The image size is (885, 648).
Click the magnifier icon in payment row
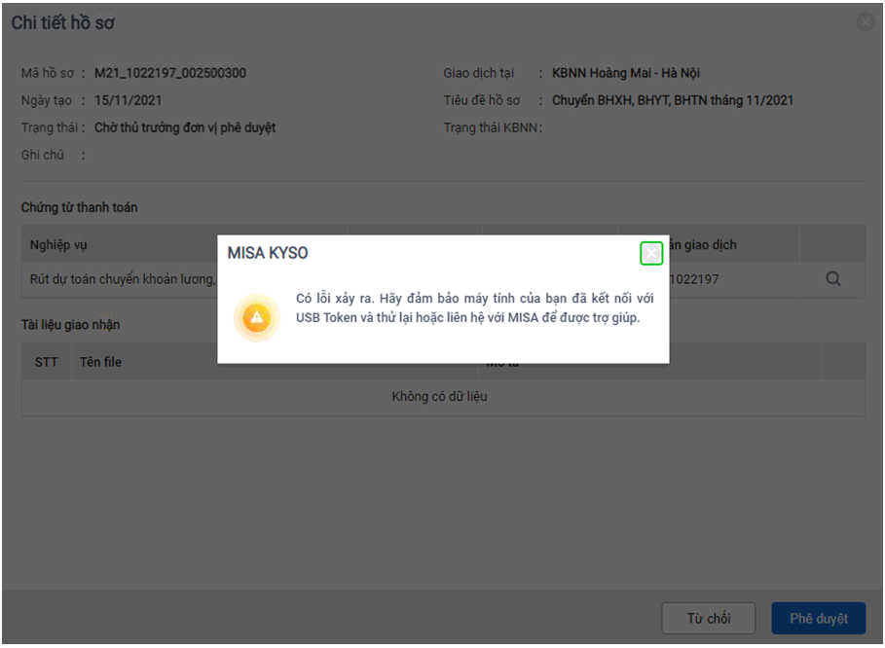click(x=833, y=278)
